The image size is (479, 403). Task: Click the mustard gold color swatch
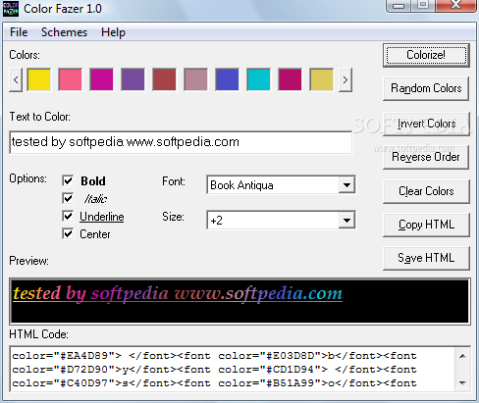click(321, 79)
